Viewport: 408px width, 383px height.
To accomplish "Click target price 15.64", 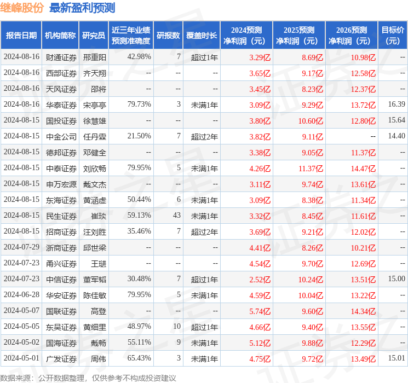I will 396,120.
